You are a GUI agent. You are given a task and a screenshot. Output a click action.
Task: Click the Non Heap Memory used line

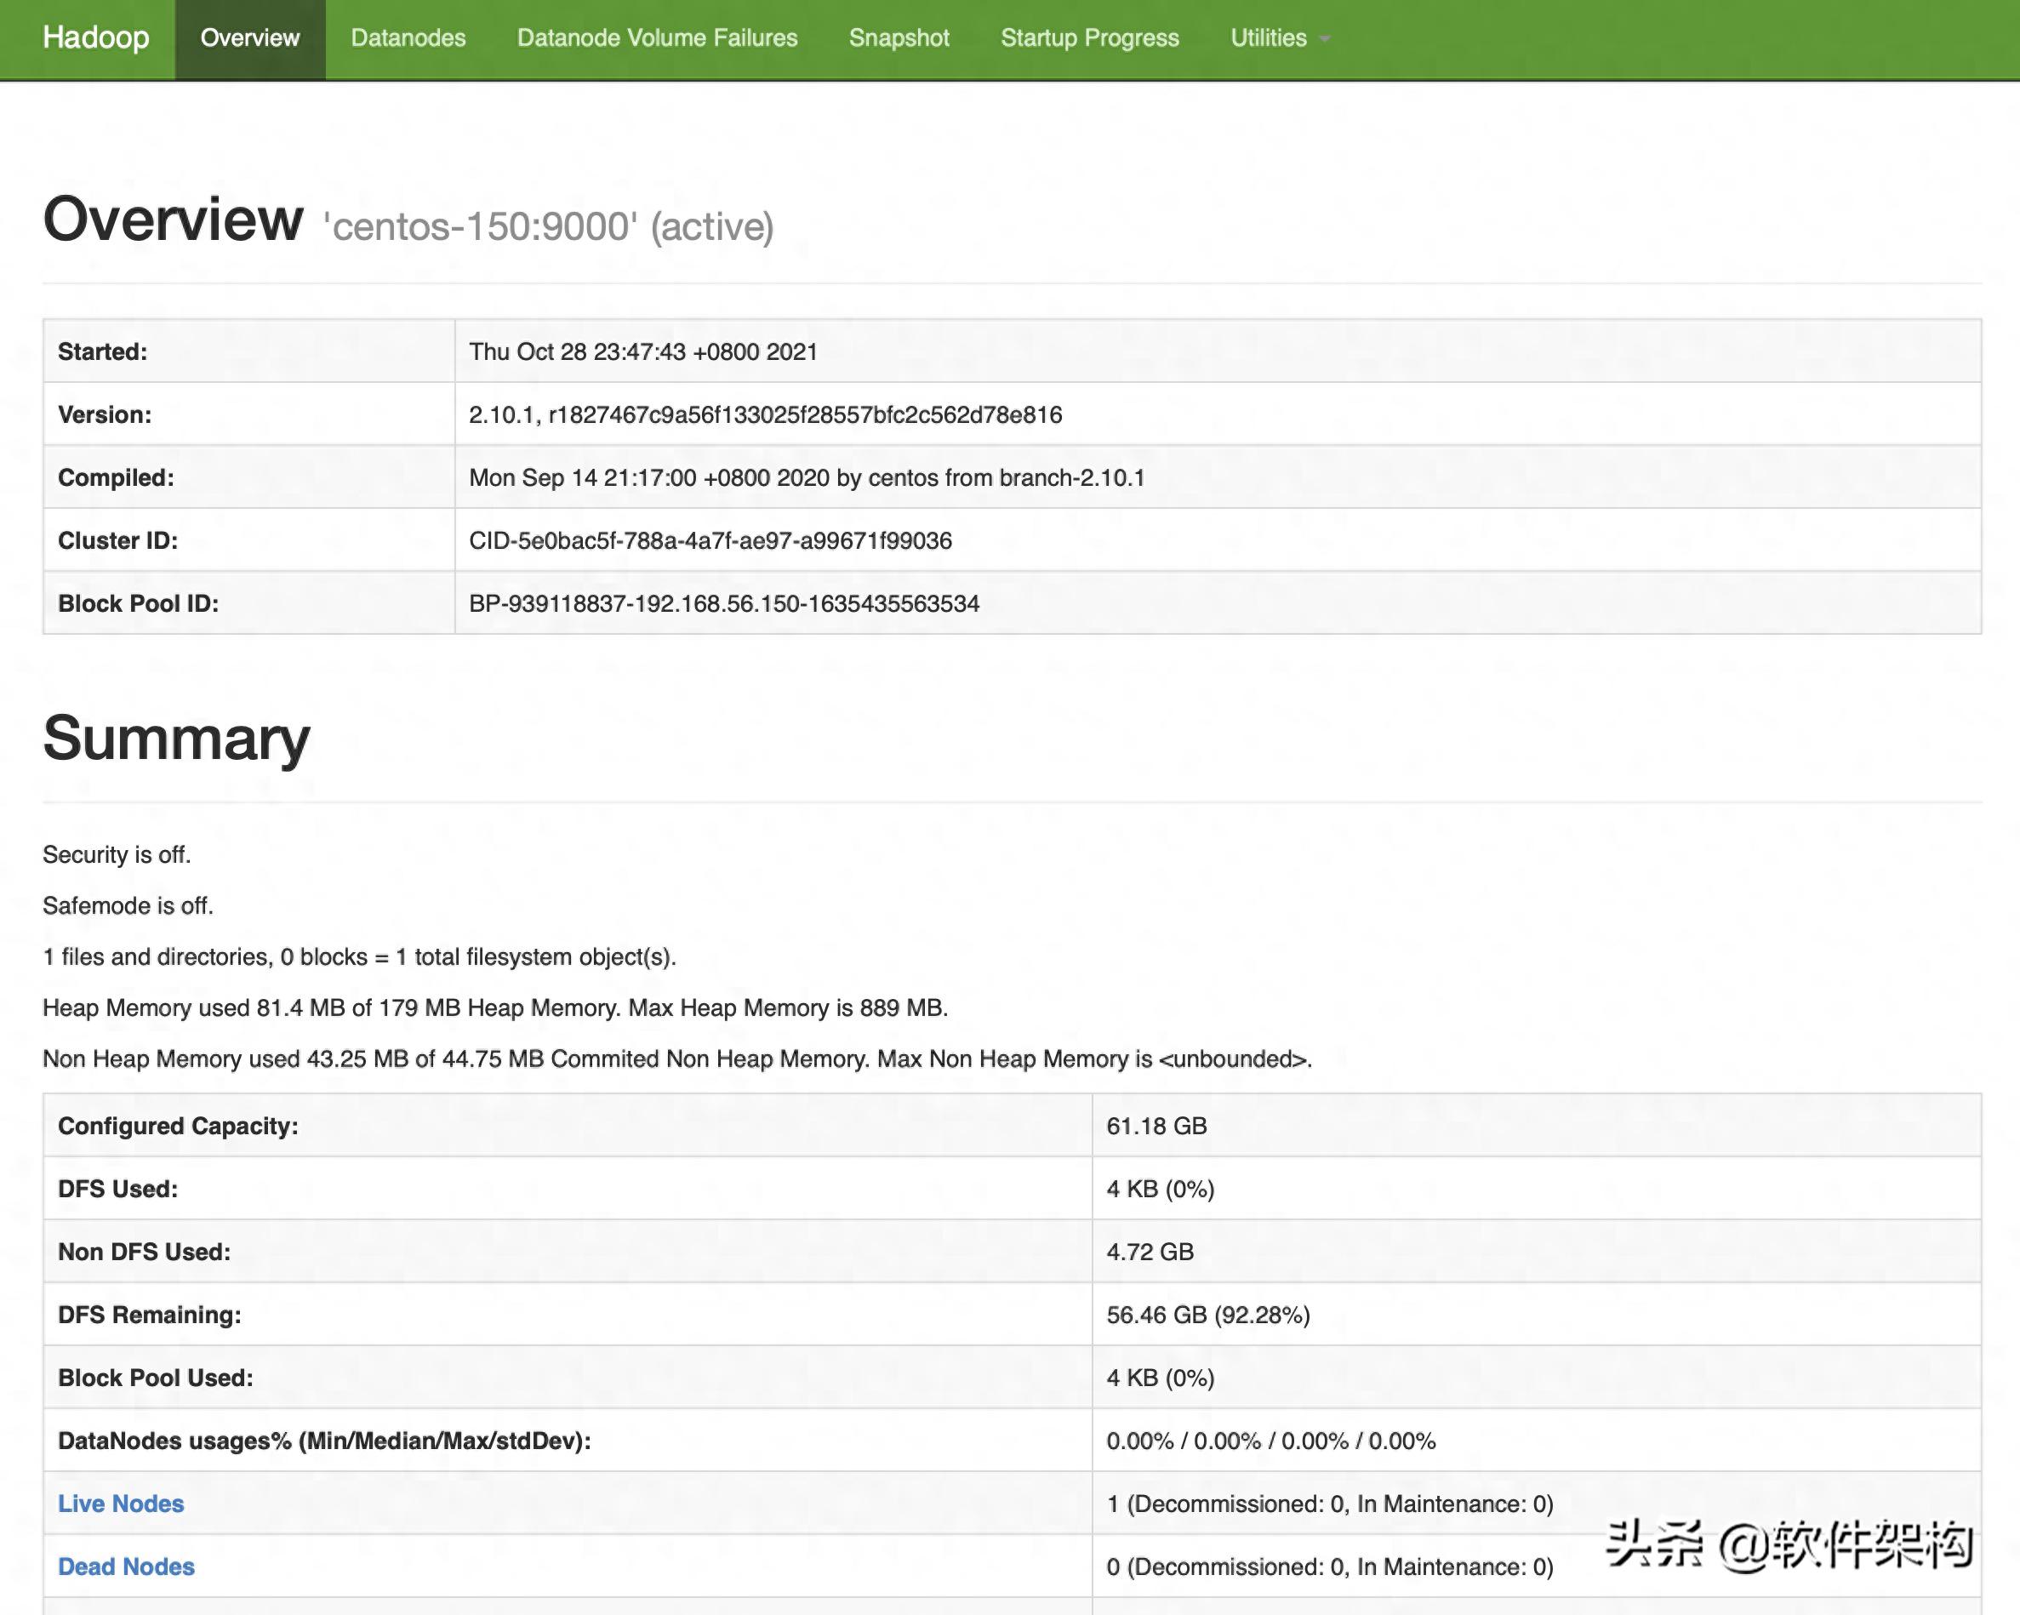[676, 1059]
